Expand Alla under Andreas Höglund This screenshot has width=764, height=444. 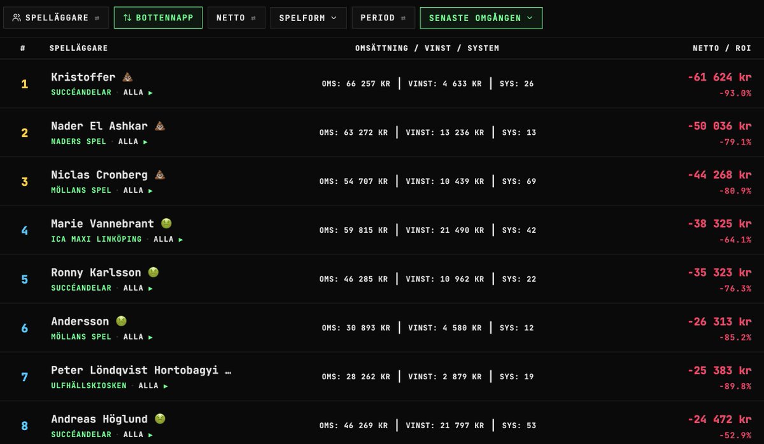(138, 435)
